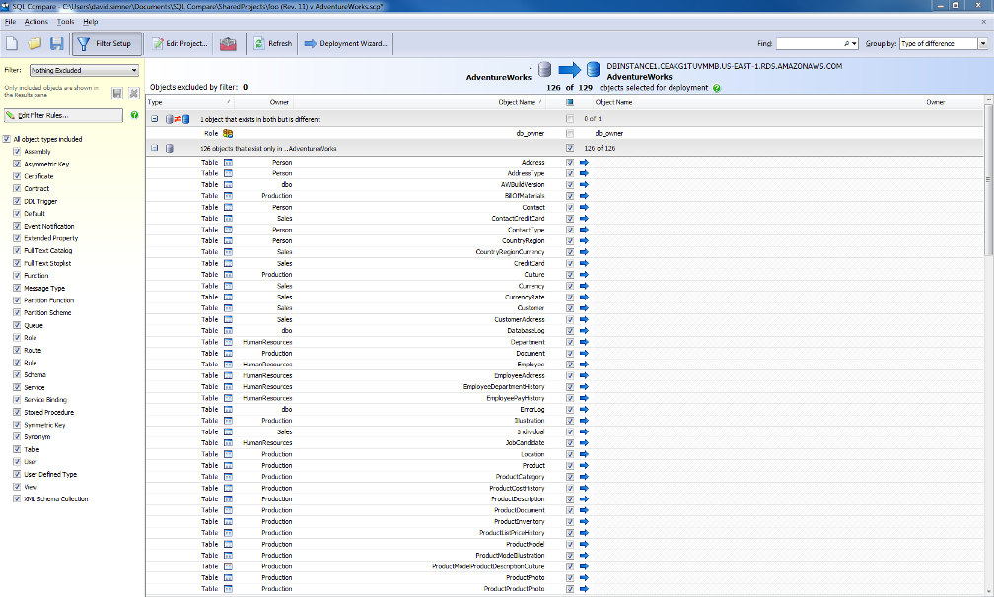
Task: Click the blue arrow in the Address row
Action: click(x=584, y=163)
